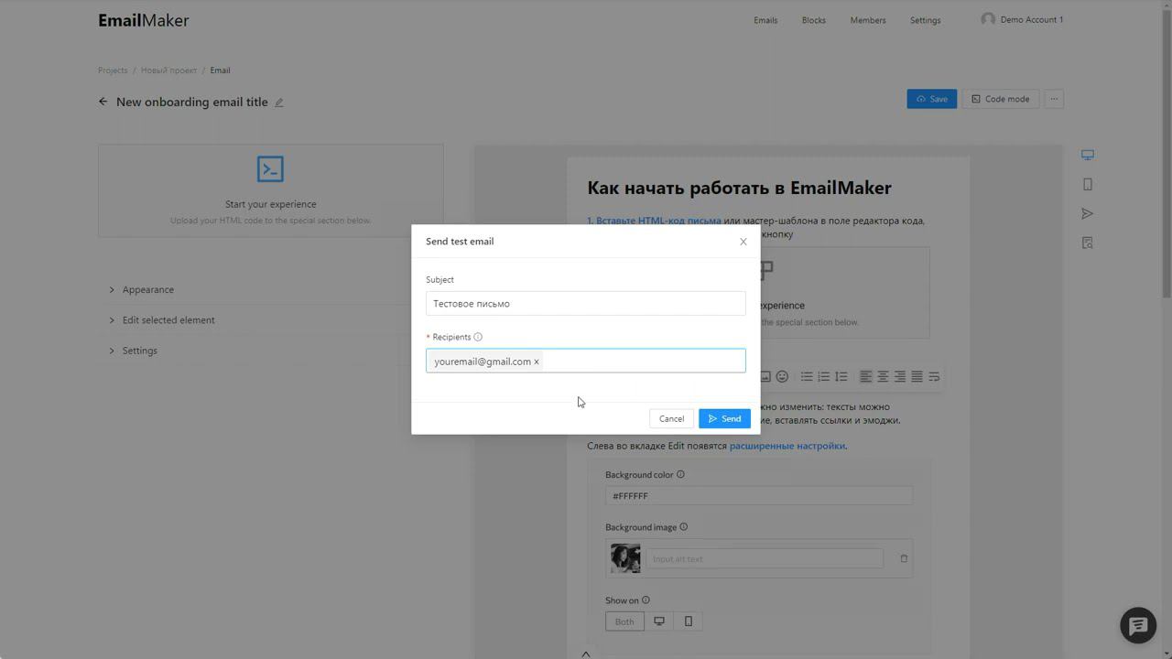The width and height of the screenshot is (1172, 659).
Task: Focus the Recipients input box
Action: (x=586, y=361)
